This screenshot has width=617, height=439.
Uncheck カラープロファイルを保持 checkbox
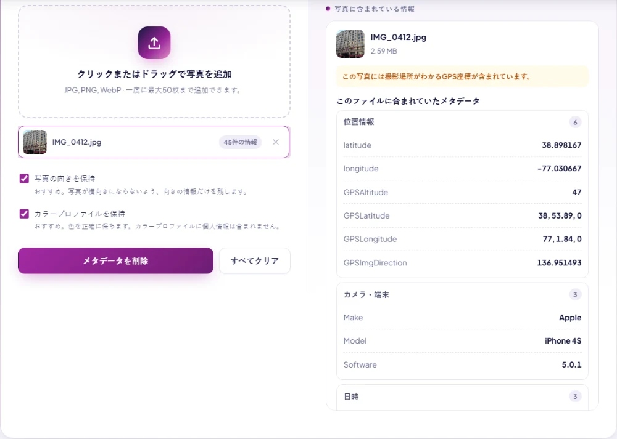[24, 214]
